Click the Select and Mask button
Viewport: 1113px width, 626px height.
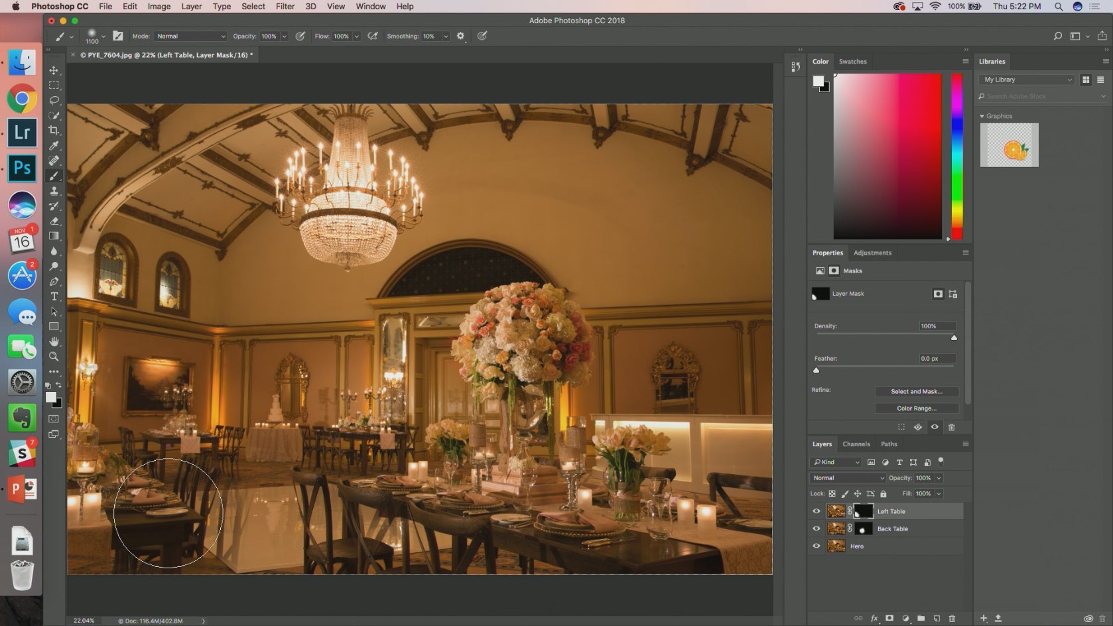tap(916, 391)
